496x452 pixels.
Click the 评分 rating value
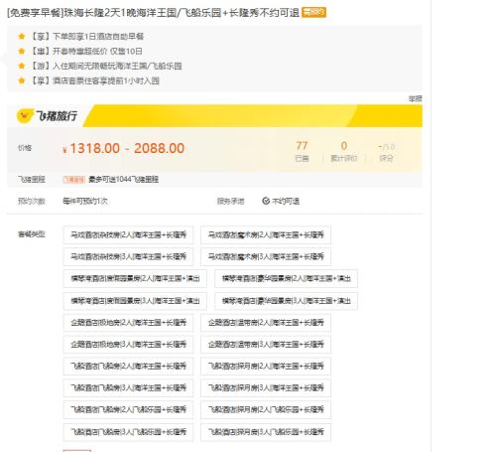coord(386,152)
